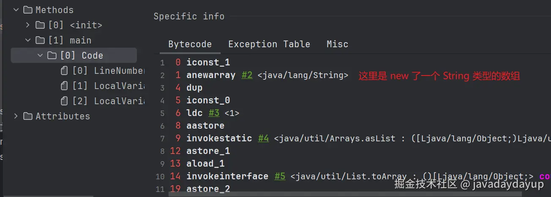Collapse the [0] Code node

click(40, 55)
